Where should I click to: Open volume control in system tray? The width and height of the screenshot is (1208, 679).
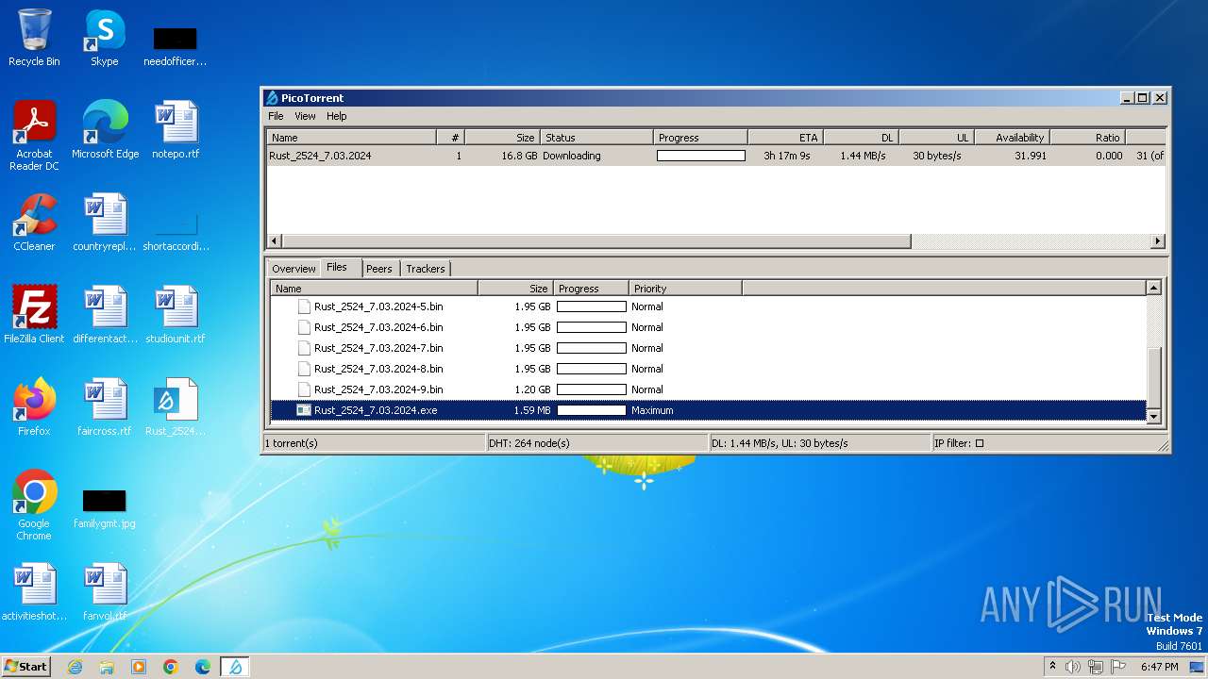coord(1073,667)
